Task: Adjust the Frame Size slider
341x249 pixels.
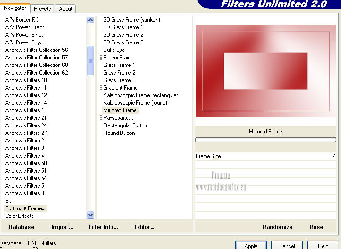Action: [265, 156]
